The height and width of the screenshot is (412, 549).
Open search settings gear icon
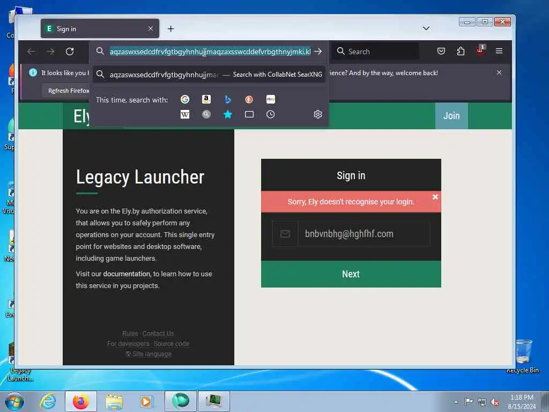tap(318, 115)
